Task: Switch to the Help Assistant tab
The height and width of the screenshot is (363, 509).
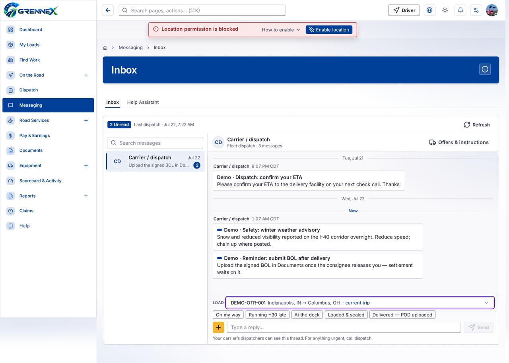Action: pyautogui.click(x=143, y=102)
